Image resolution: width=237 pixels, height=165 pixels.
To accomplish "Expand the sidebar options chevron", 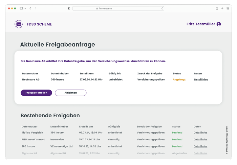I will (25, 8).
